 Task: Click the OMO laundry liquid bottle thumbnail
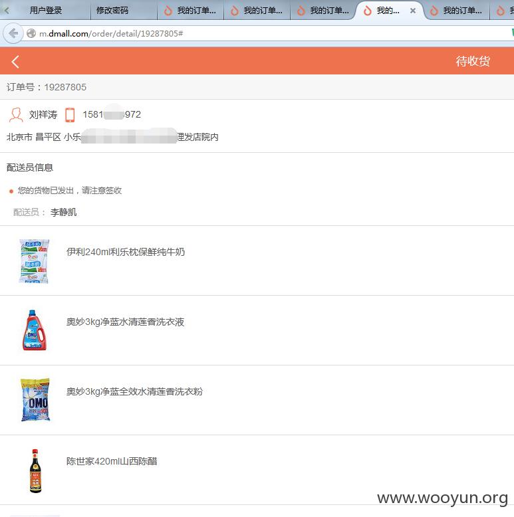pyautogui.click(x=35, y=330)
